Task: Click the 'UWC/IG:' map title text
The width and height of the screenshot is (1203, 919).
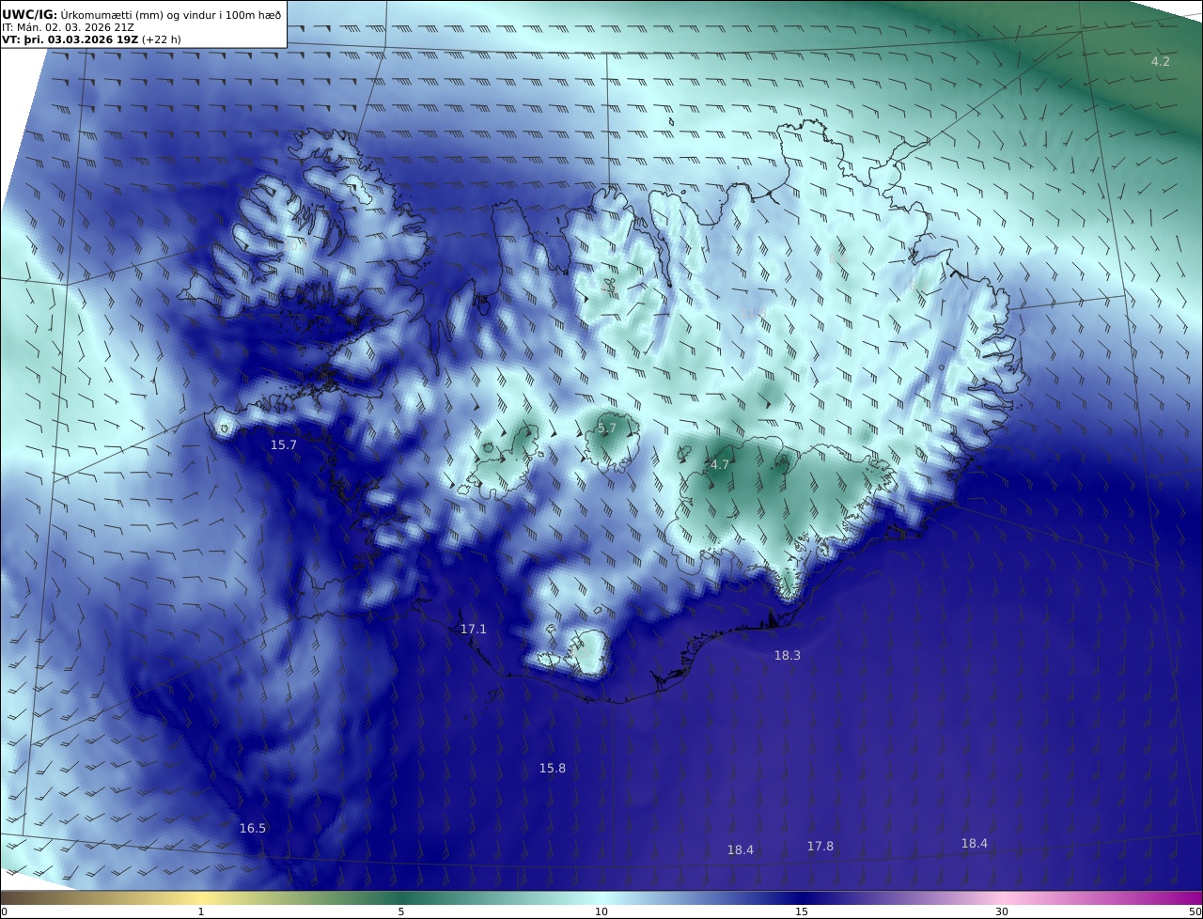Action: (x=29, y=13)
